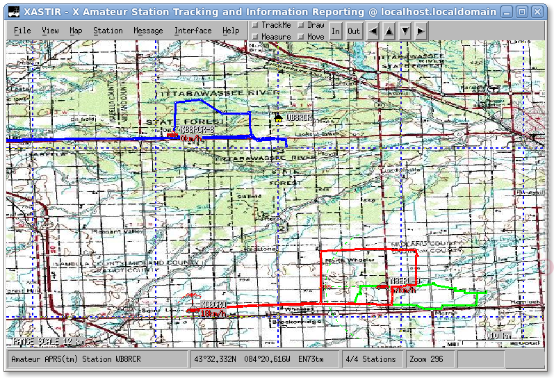Viewport: 554px width, 378px height.
Task: Select the N8EPL-9 red car icon
Action: [382, 286]
